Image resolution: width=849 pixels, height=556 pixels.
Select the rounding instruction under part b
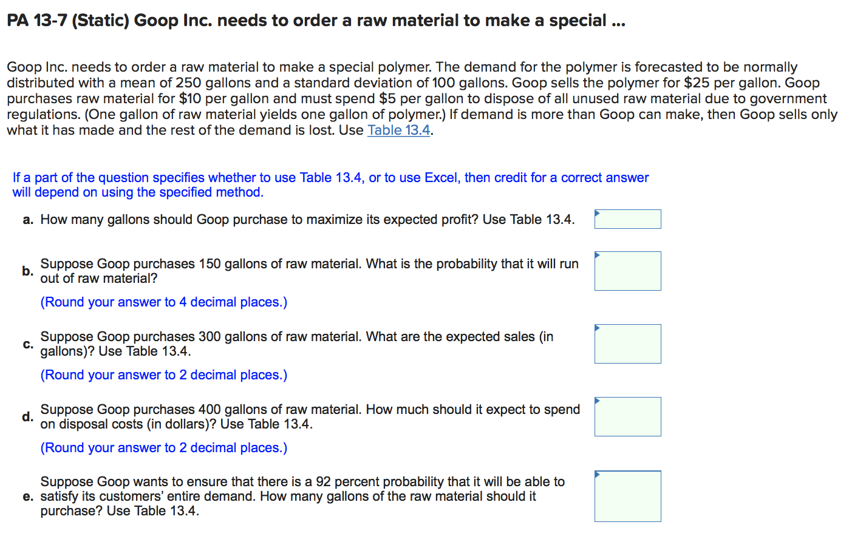(163, 302)
